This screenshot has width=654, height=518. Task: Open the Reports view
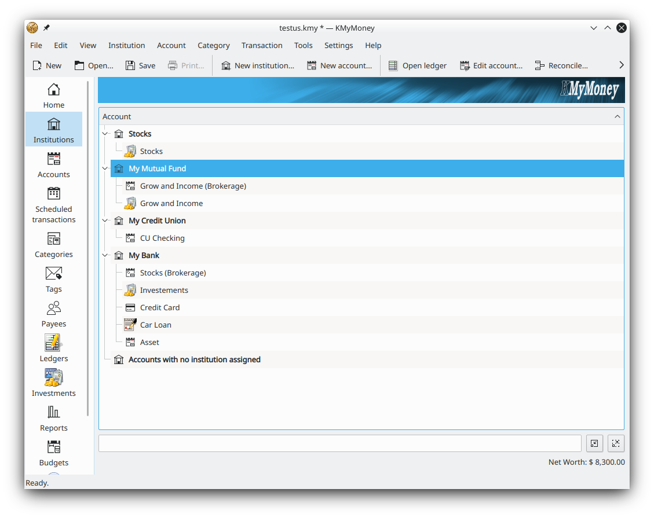(x=54, y=418)
